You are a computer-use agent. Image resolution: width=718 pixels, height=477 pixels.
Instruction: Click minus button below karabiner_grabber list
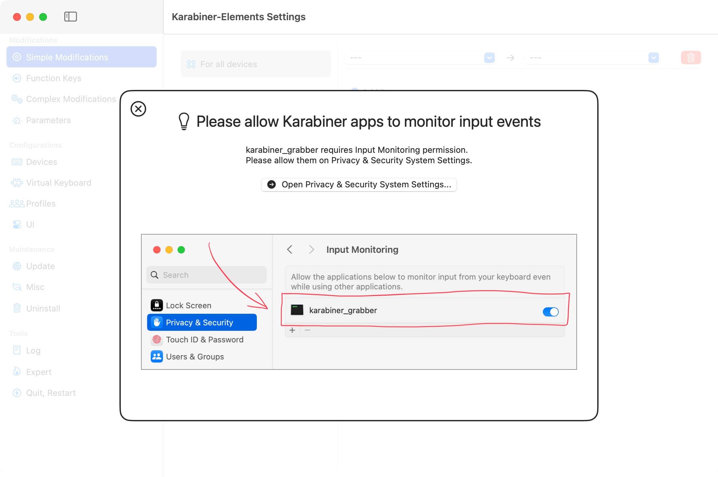click(x=307, y=330)
